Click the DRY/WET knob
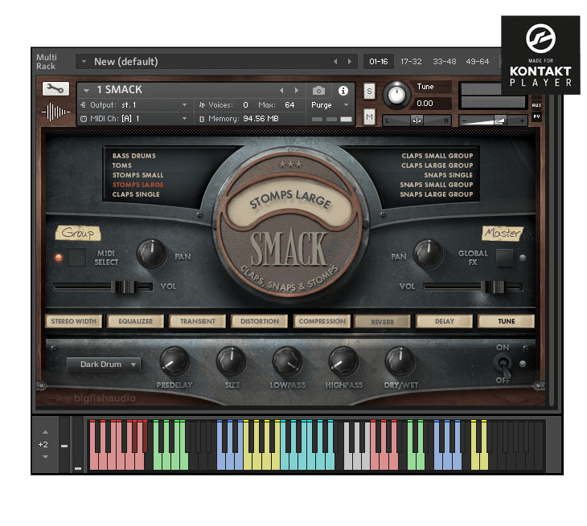The width and height of the screenshot is (587, 526). (x=400, y=361)
